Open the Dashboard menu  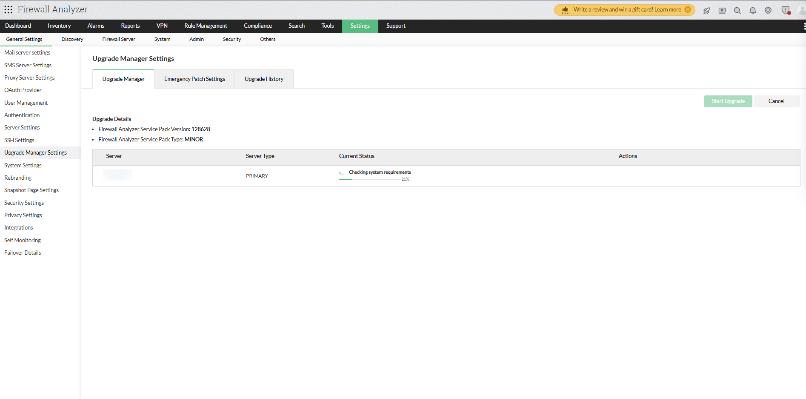[18, 26]
